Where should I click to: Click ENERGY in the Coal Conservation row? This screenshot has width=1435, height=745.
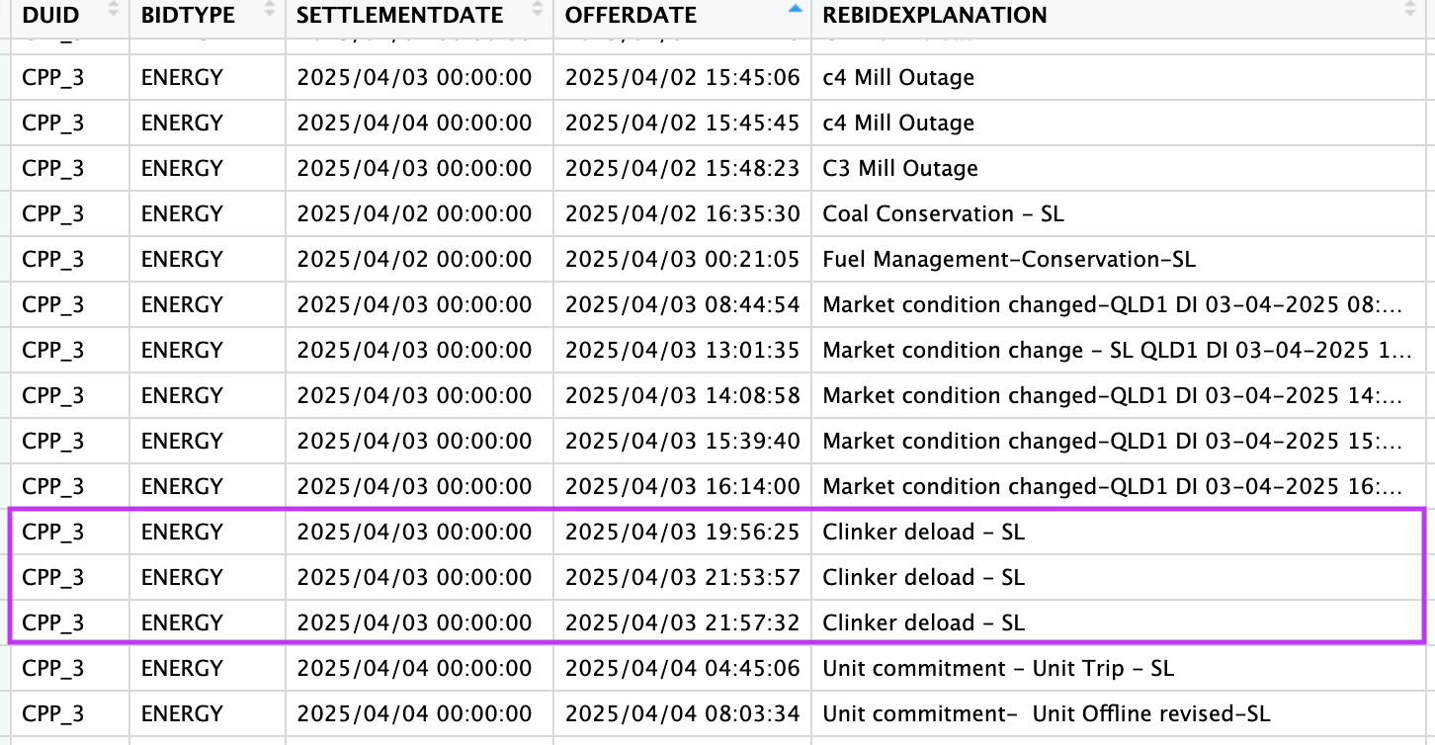[x=182, y=213]
